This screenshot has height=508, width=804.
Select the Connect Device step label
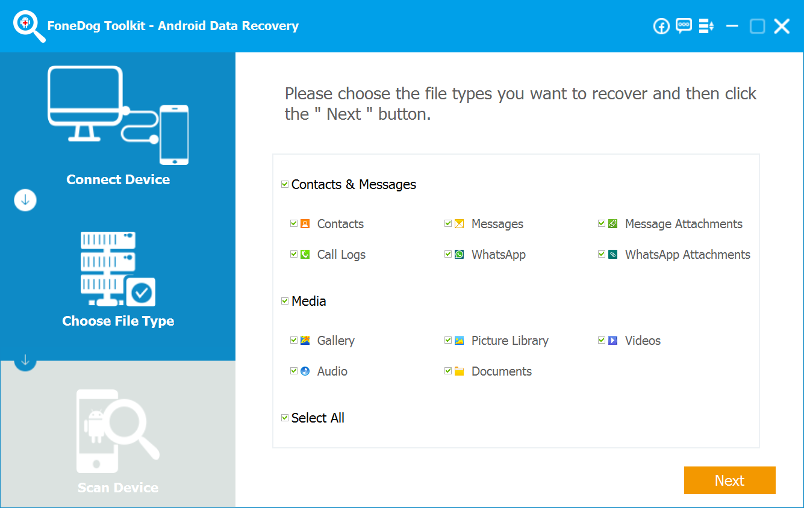pos(118,179)
